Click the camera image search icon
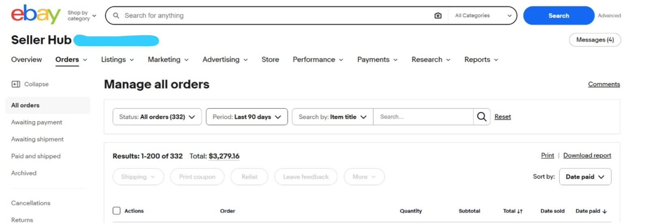Viewport: 648px width, 223px height. click(438, 15)
